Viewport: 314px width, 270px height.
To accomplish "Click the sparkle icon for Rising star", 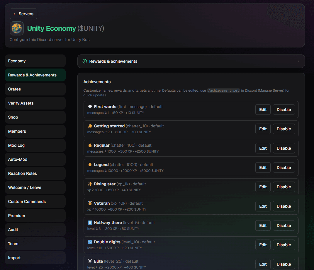I will [x=90, y=184].
